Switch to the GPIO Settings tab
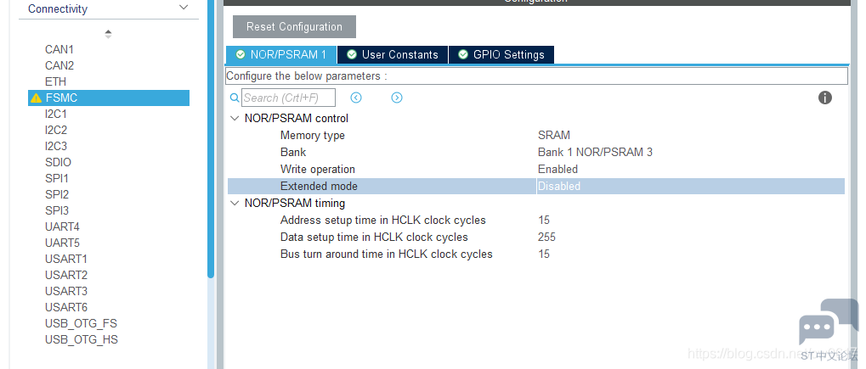Screen dimensions: 866x369 [501, 54]
